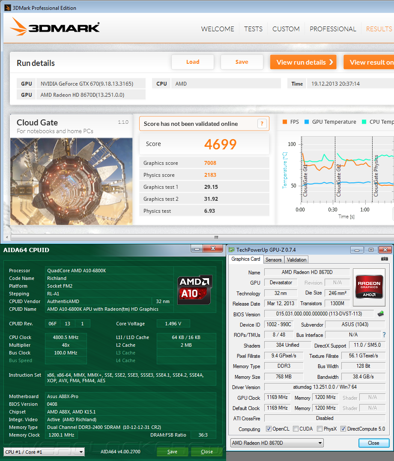Click the Graphics test 1 value 29.15
The width and height of the screenshot is (394, 461).
click(x=211, y=187)
